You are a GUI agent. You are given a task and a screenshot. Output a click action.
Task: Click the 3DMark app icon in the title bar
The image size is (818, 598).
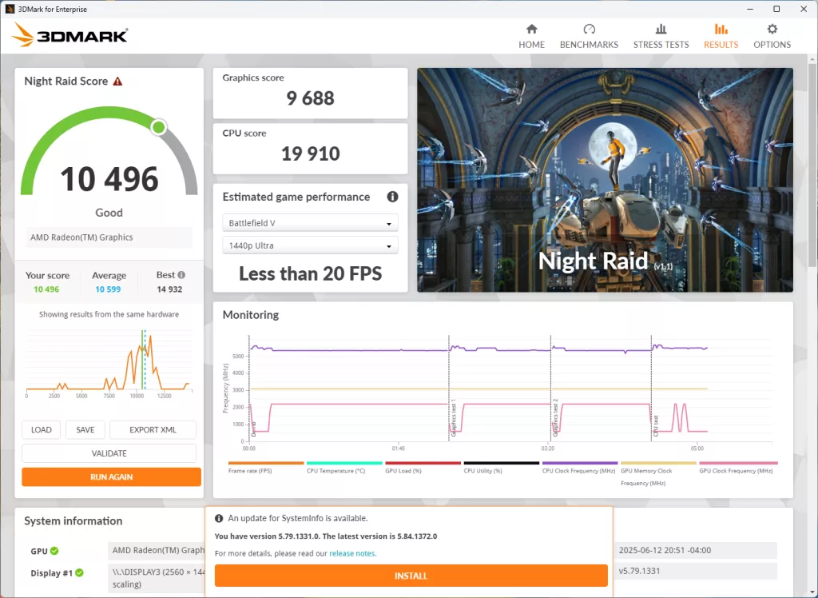pyautogui.click(x=9, y=9)
